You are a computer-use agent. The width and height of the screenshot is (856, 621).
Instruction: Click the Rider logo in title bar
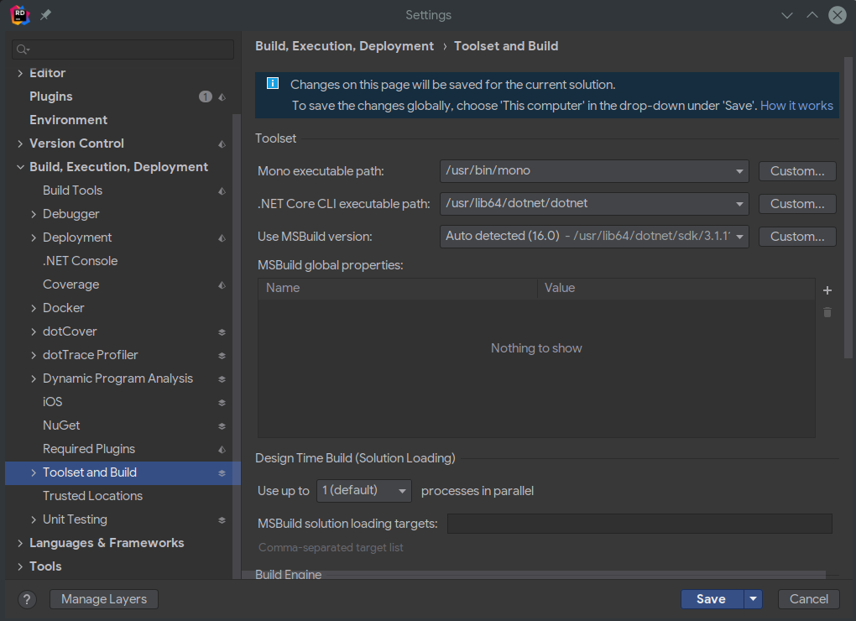coord(20,15)
